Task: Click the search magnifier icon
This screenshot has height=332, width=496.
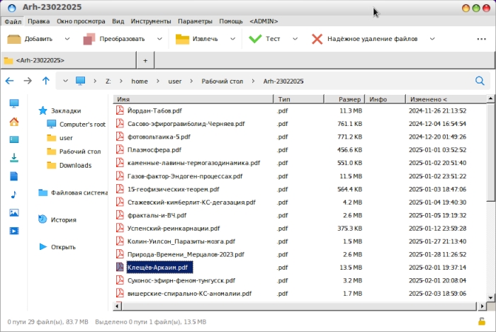Action: [x=480, y=81]
